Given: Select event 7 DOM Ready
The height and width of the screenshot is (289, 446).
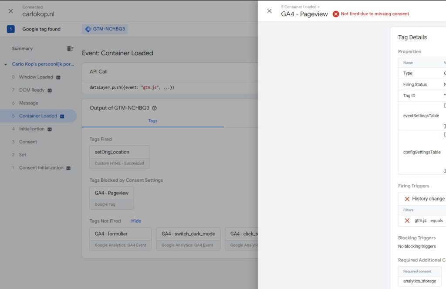Looking at the screenshot, I should pyautogui.click(x=32, y=90).
